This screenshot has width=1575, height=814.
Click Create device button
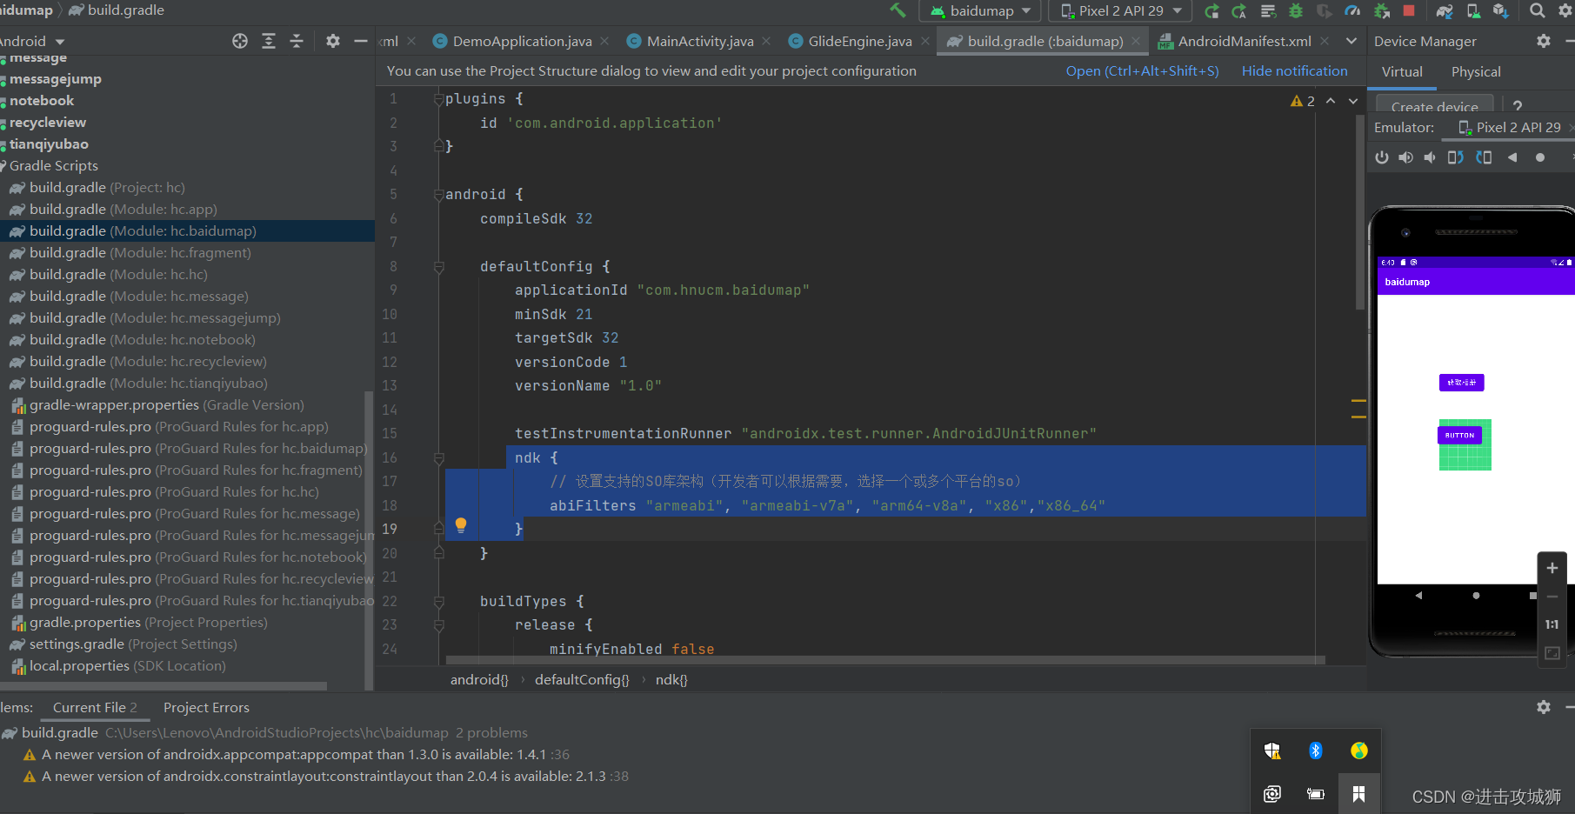click(x=1434, y=104)
